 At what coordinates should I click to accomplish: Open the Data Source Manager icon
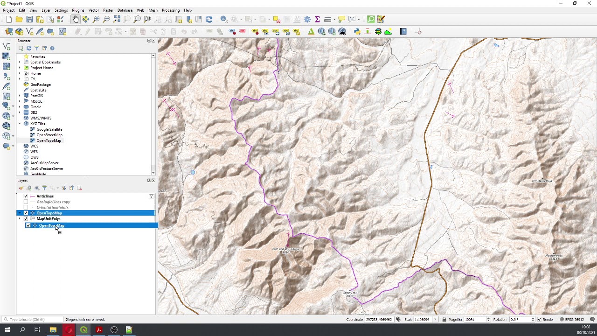pos(9,32)
